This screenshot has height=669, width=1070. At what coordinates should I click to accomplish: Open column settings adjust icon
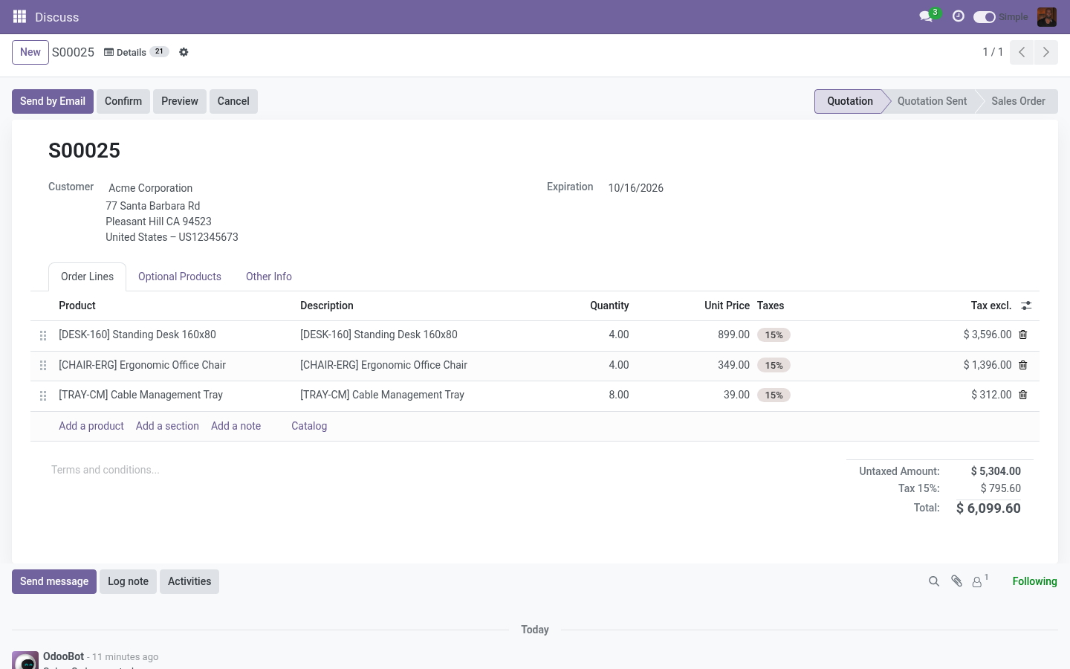coord(1026,306)
